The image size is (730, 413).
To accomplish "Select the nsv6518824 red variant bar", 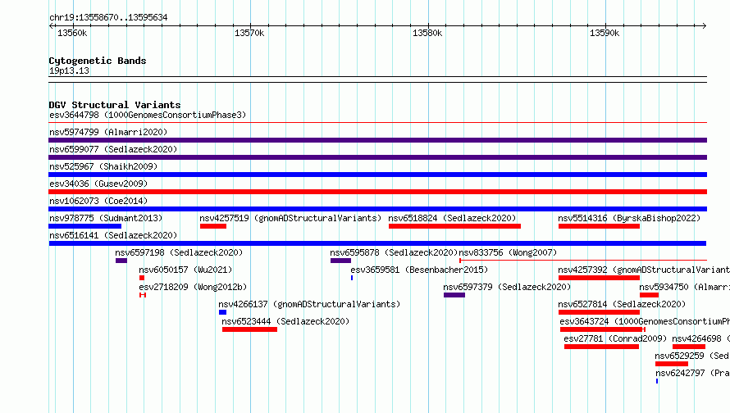I will [455, 226].
